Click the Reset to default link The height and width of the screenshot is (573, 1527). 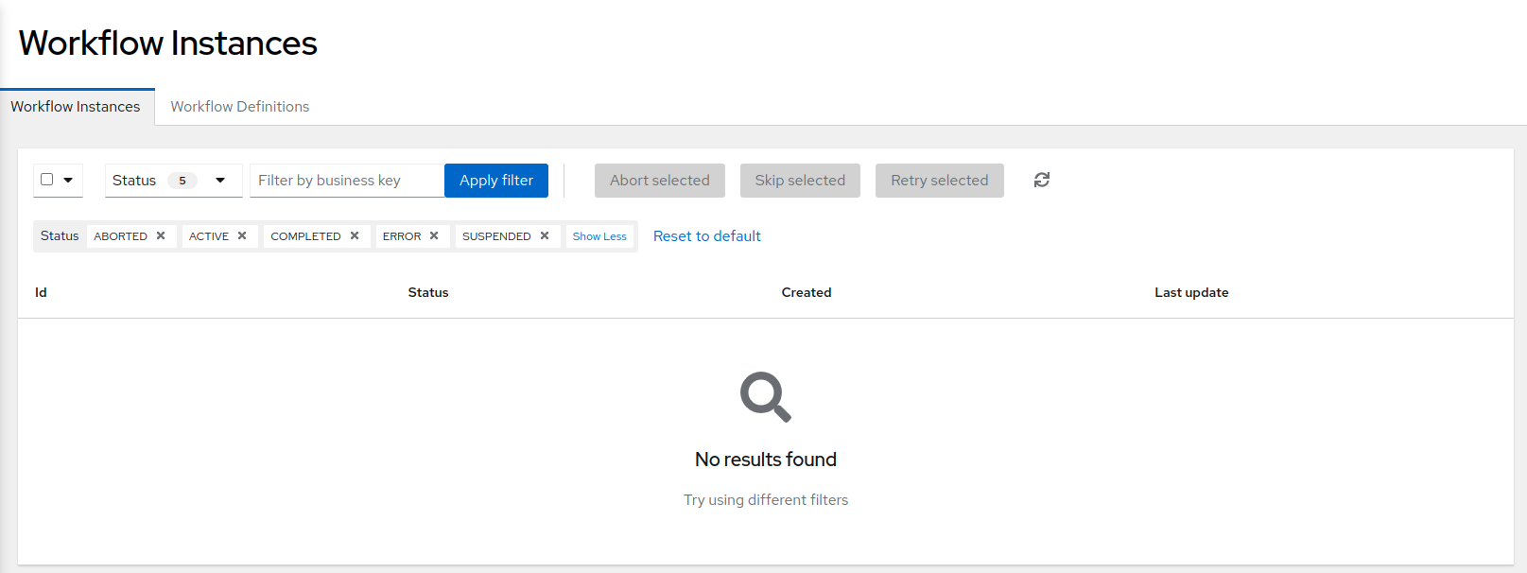[706, 236]
